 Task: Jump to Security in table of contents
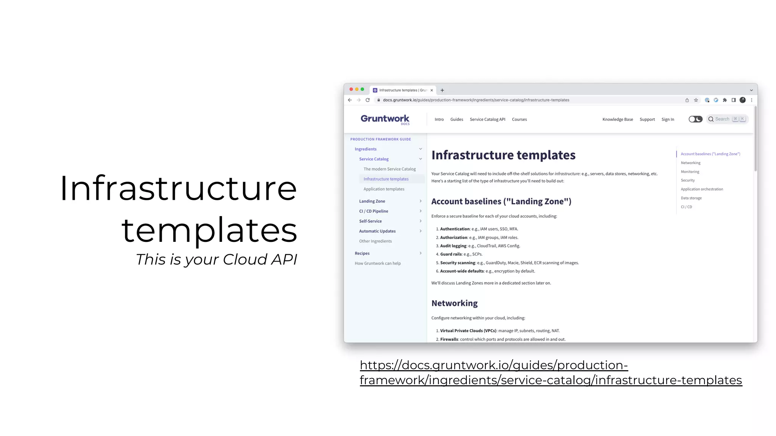(x=688, y=180)
